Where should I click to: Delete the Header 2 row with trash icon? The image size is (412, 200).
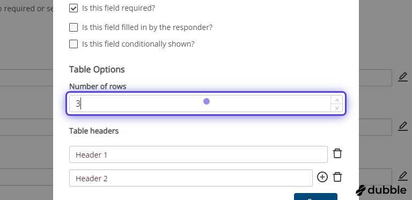pos(337,177)
